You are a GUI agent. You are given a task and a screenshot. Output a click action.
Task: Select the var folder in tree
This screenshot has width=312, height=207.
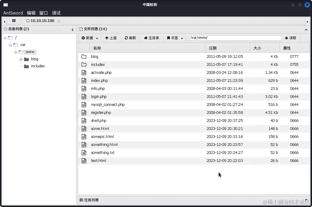tap(23, 45)
